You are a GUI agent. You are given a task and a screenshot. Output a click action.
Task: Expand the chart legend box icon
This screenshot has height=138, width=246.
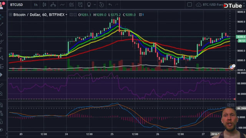[x=10, y=15]
